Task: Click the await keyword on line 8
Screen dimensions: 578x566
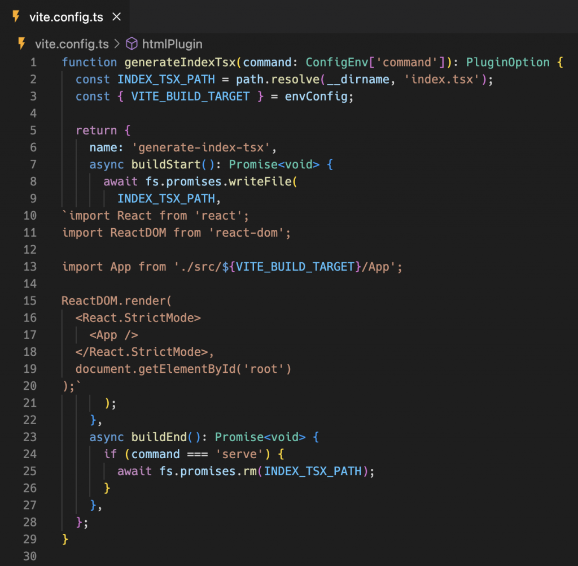Action: point(121,181)
